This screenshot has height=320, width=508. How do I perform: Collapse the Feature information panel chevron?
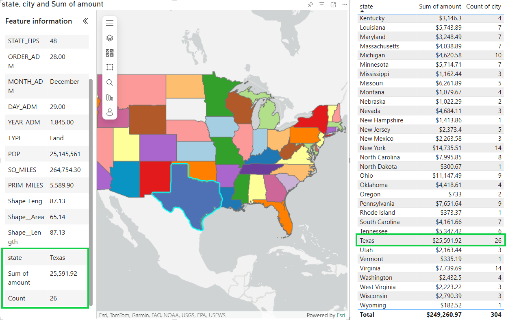pos(85,21)
